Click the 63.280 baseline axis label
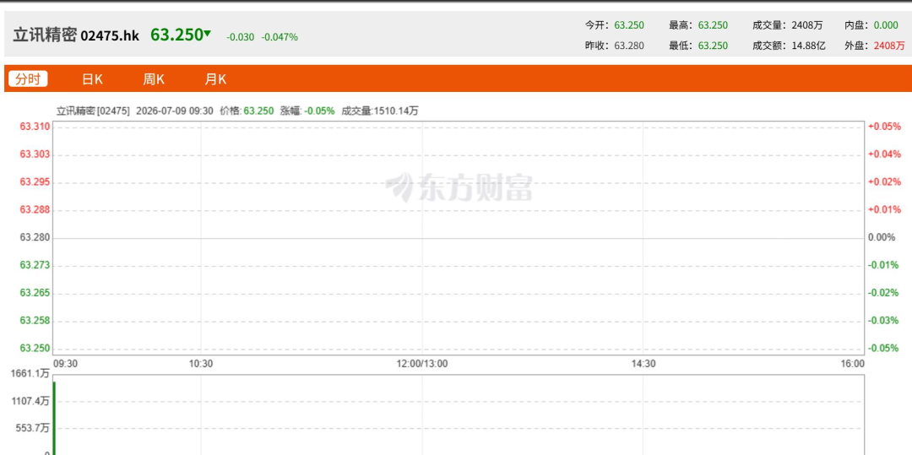Image resolution: width=912 pixels, height=455 pixels. [x=35, y=237]
